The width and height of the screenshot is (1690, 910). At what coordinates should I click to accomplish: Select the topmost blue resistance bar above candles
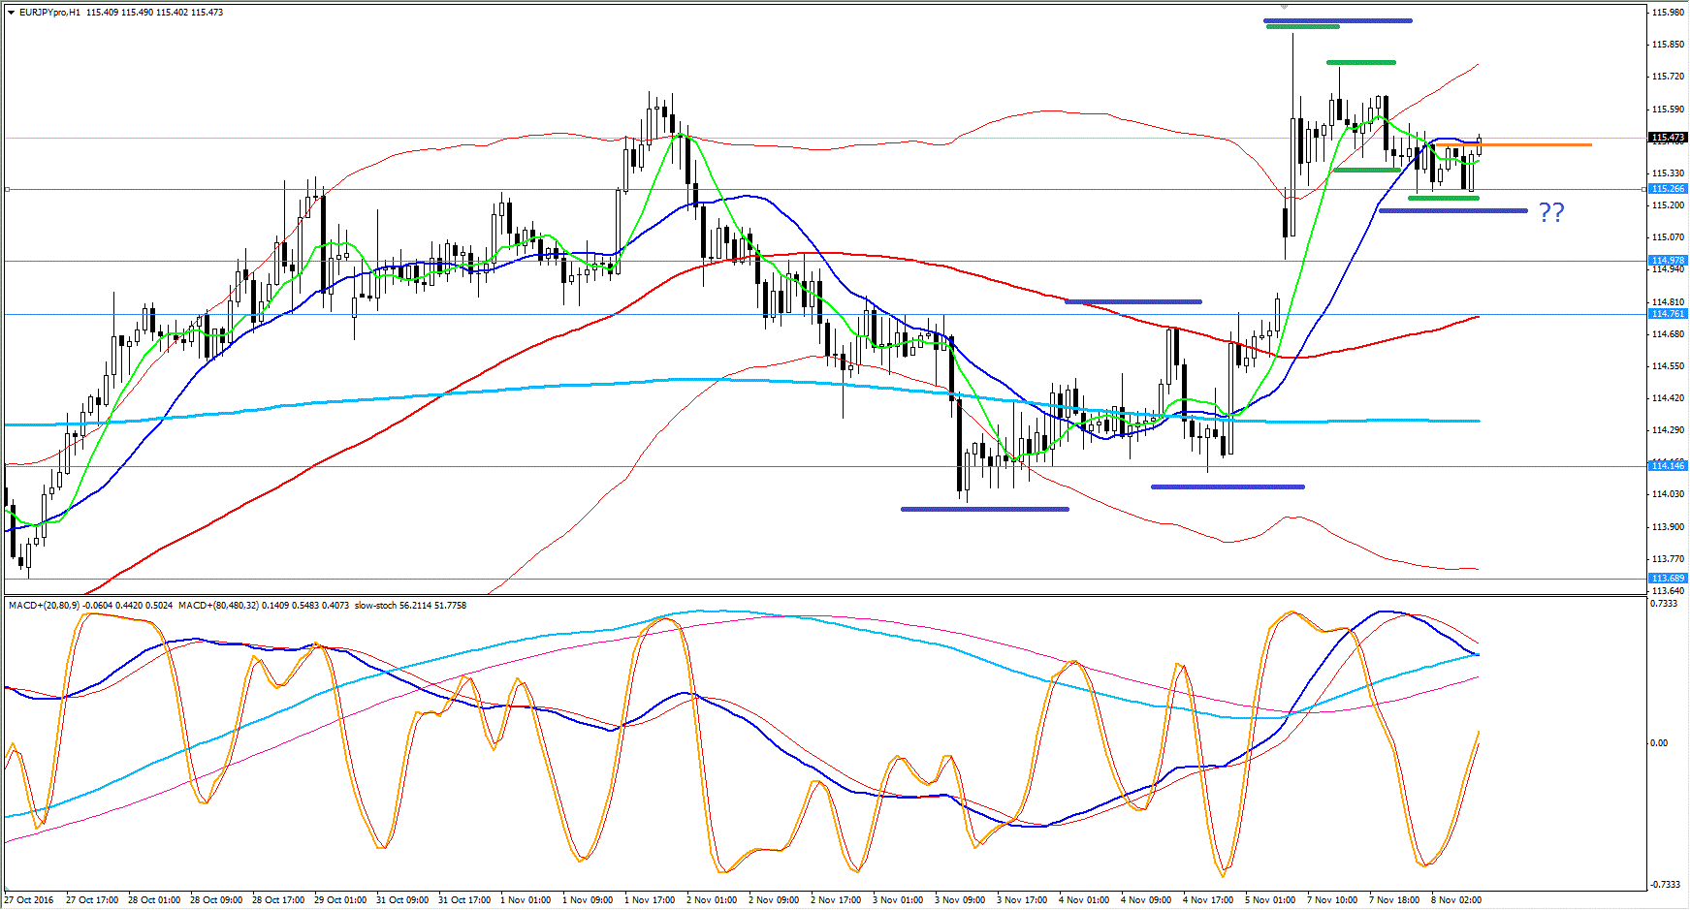[x=1338, y=20]
